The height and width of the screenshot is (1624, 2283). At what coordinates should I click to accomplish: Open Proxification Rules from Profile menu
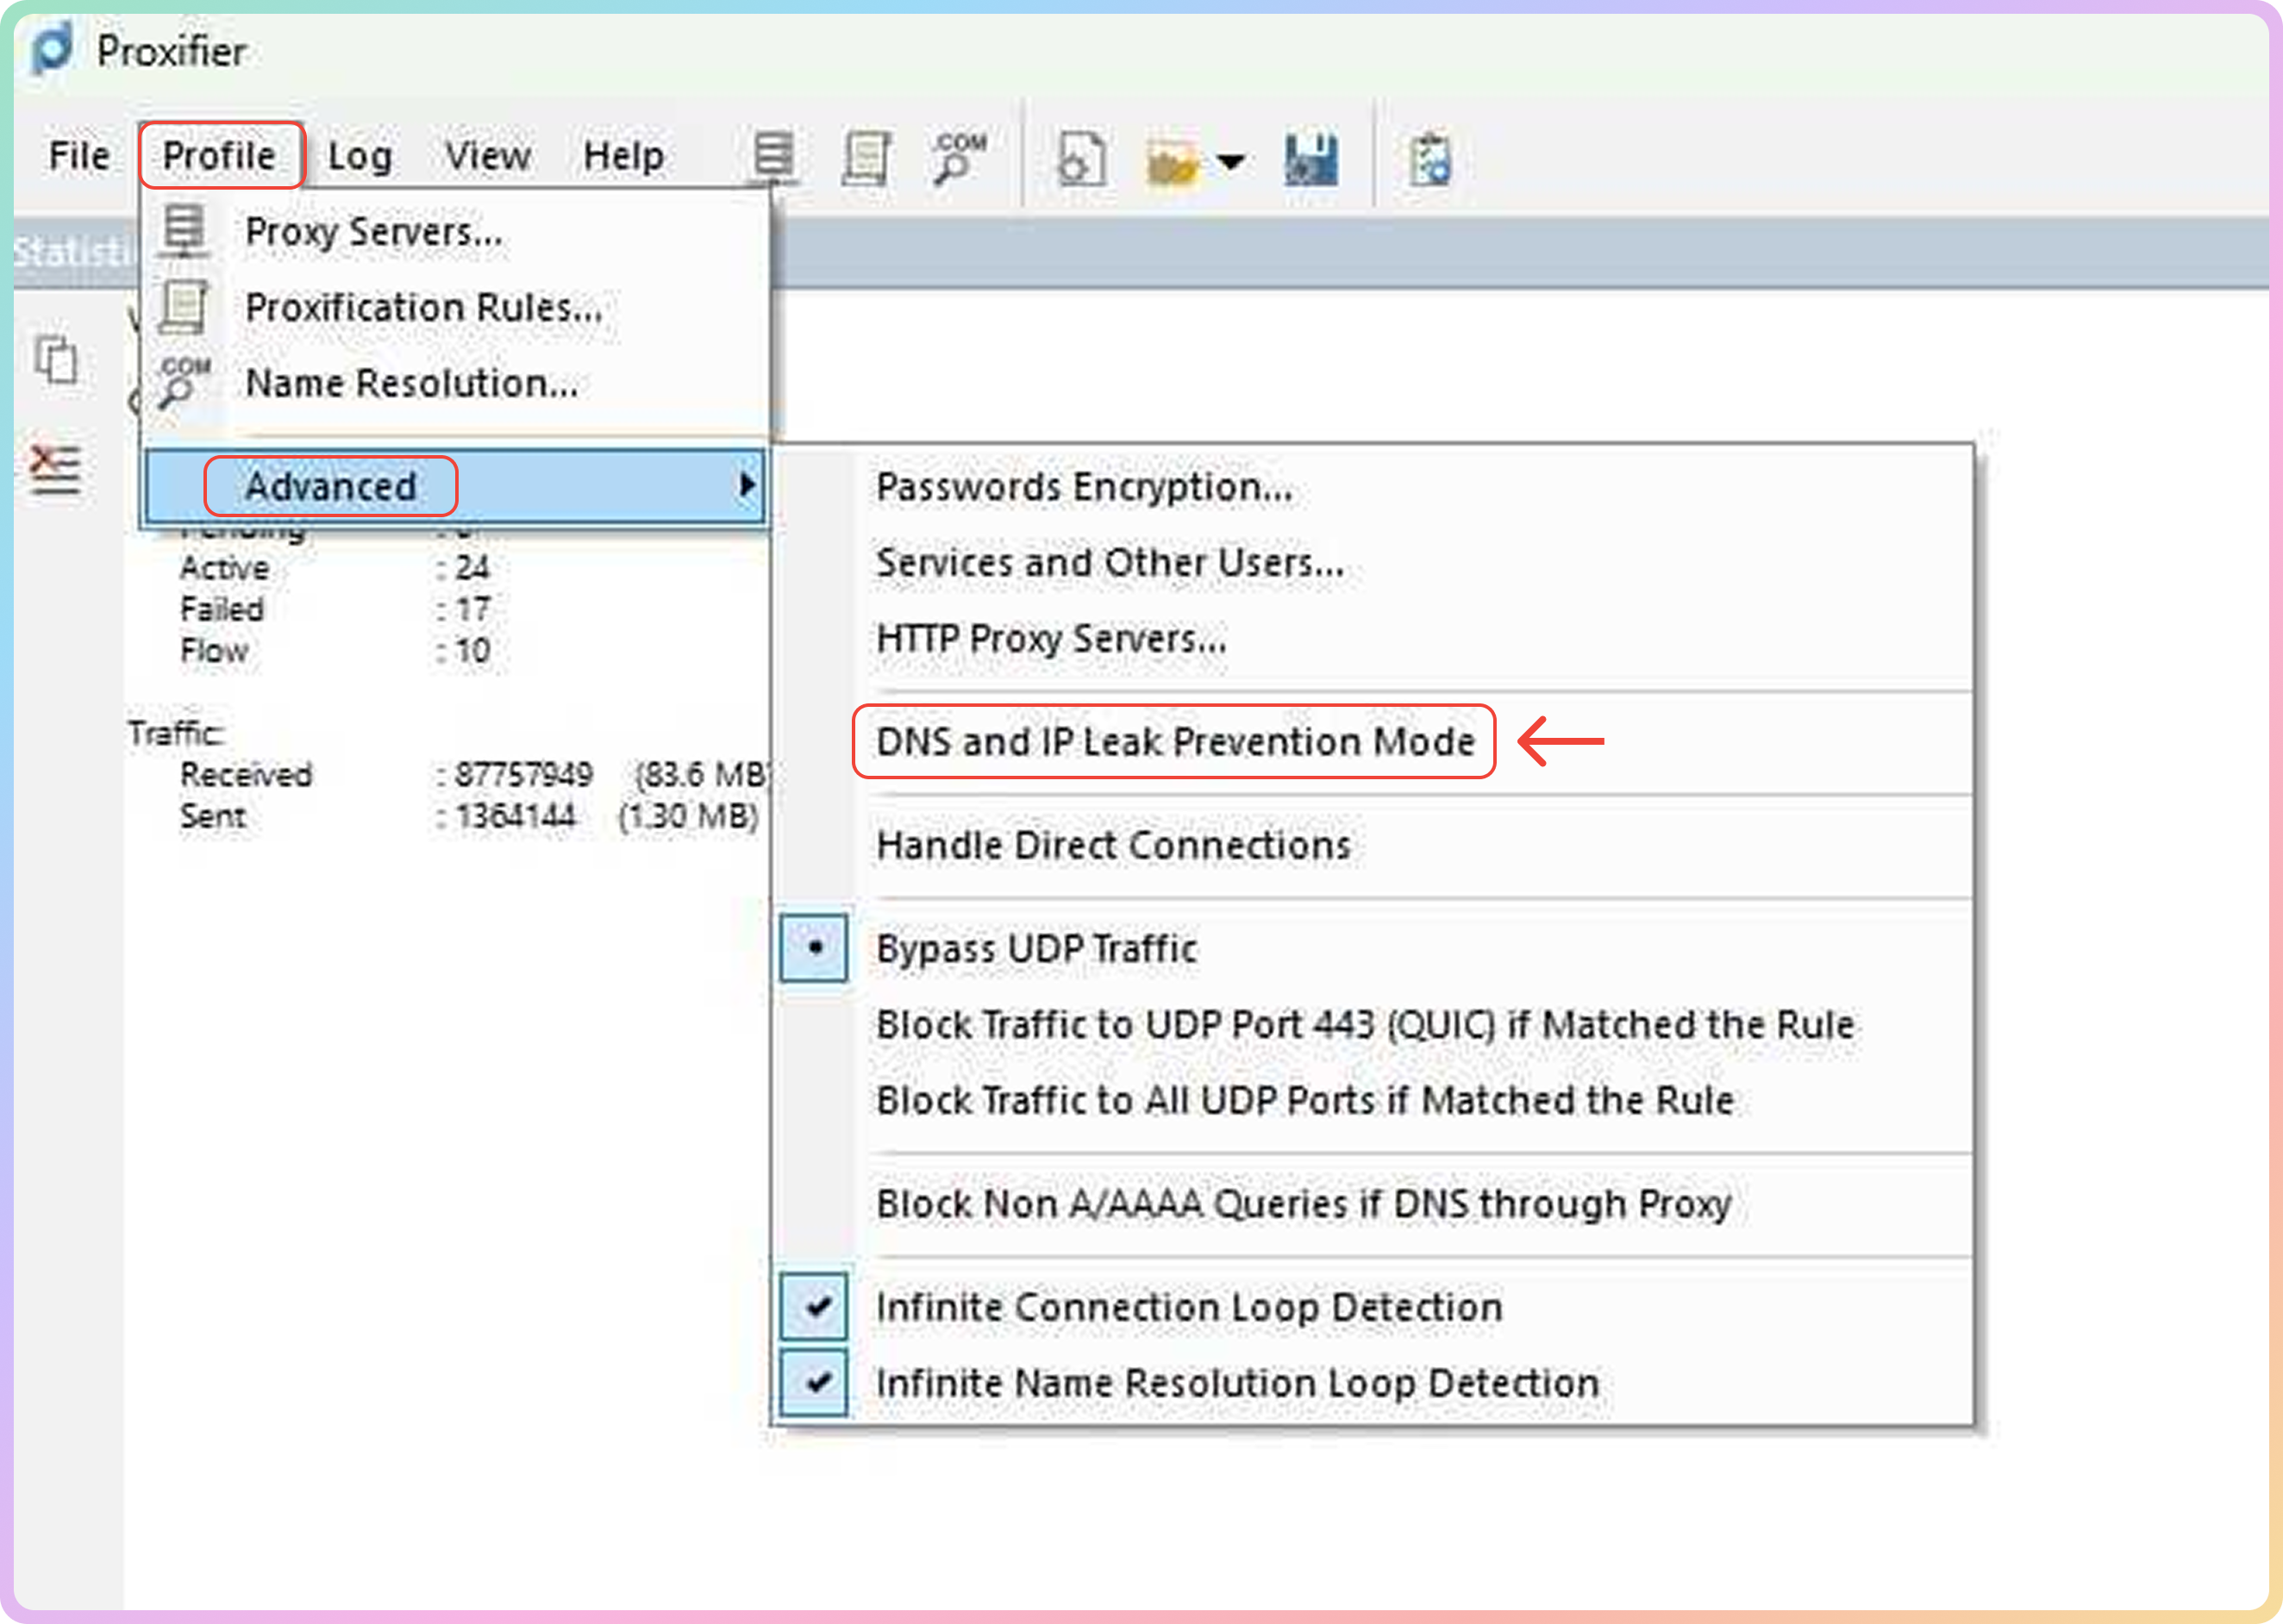[x=423, y=307]
